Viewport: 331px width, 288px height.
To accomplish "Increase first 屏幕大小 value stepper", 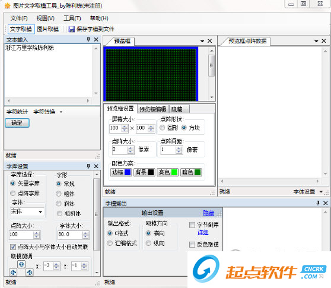I will click(x=125, y=126).
